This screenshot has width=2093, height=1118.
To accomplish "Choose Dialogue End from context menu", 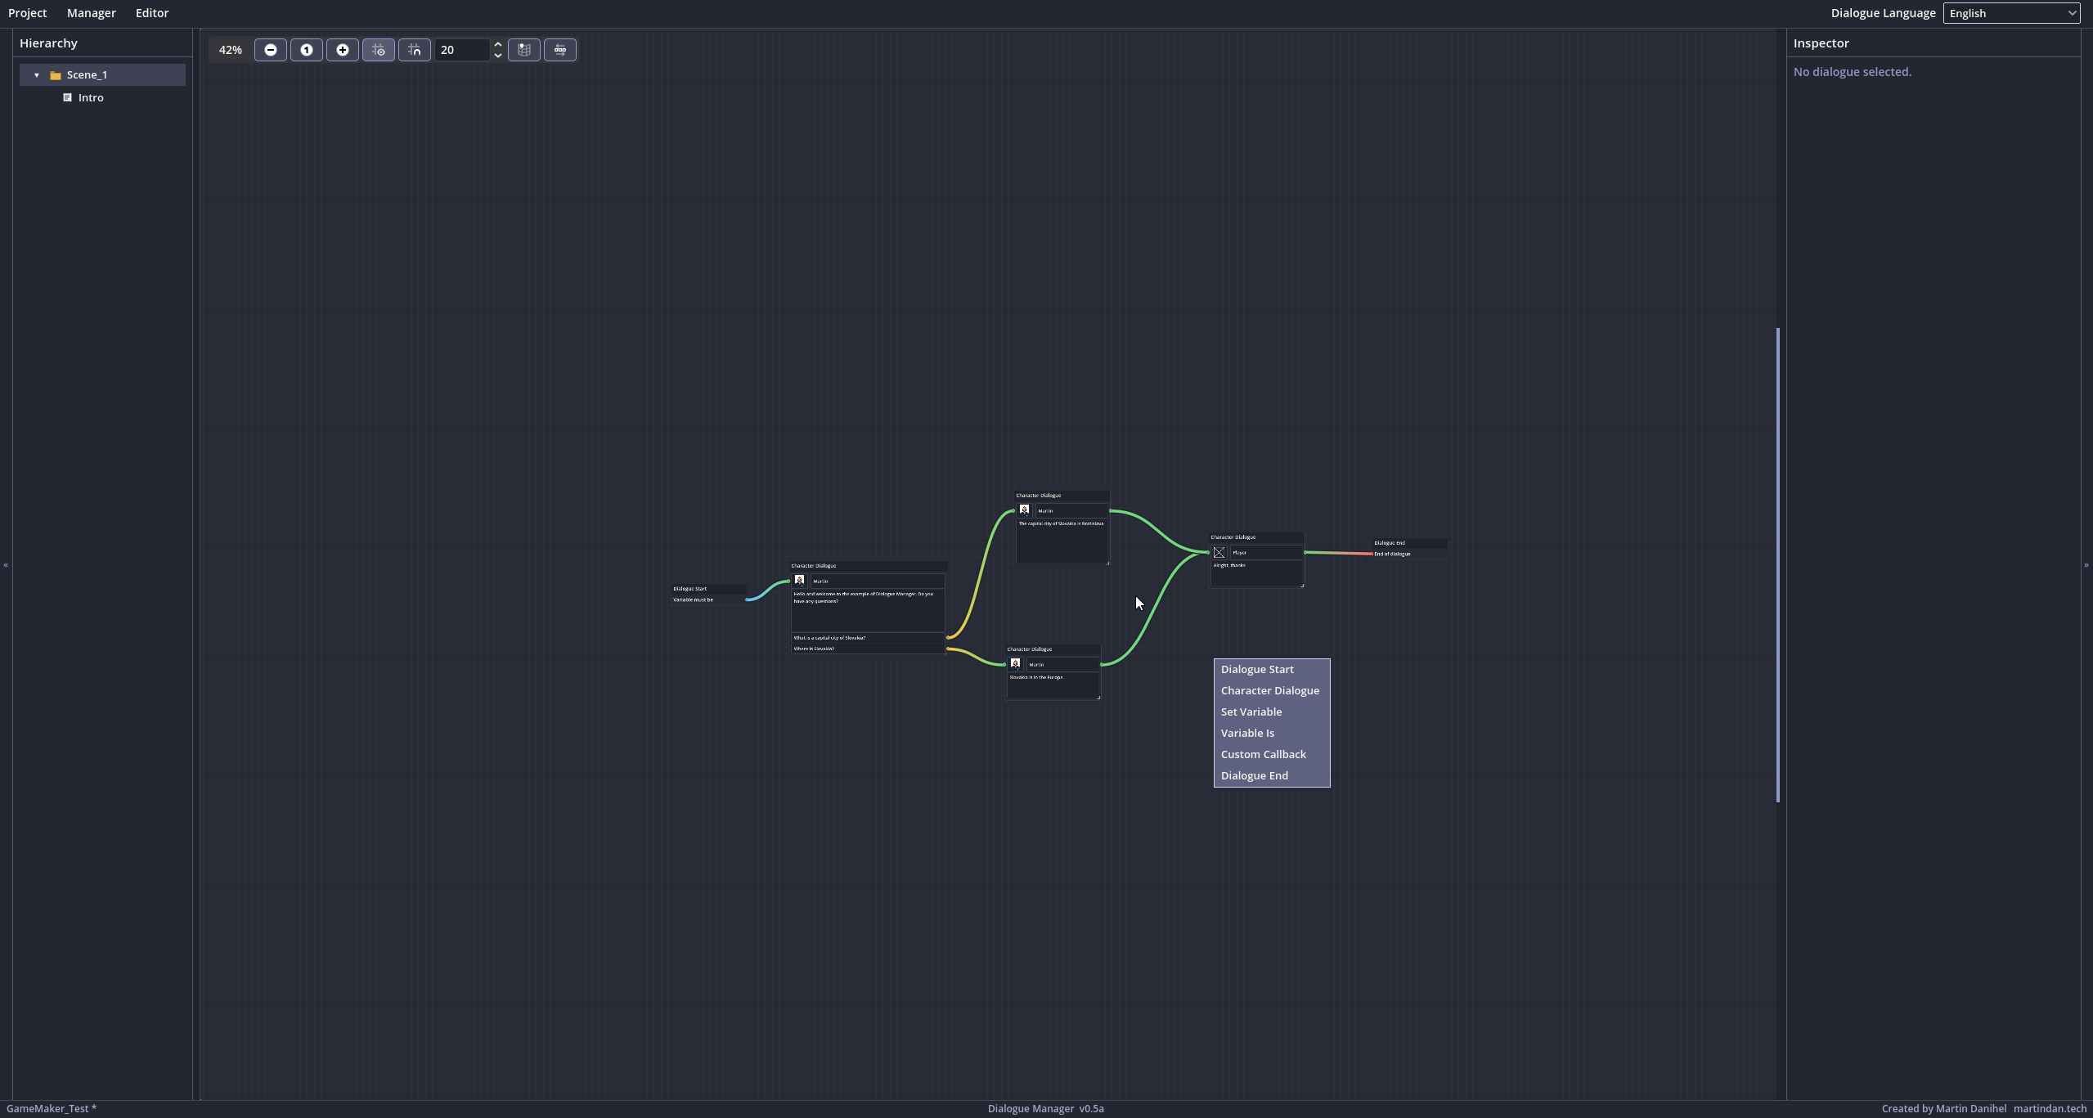I will tap(1272, 776).
